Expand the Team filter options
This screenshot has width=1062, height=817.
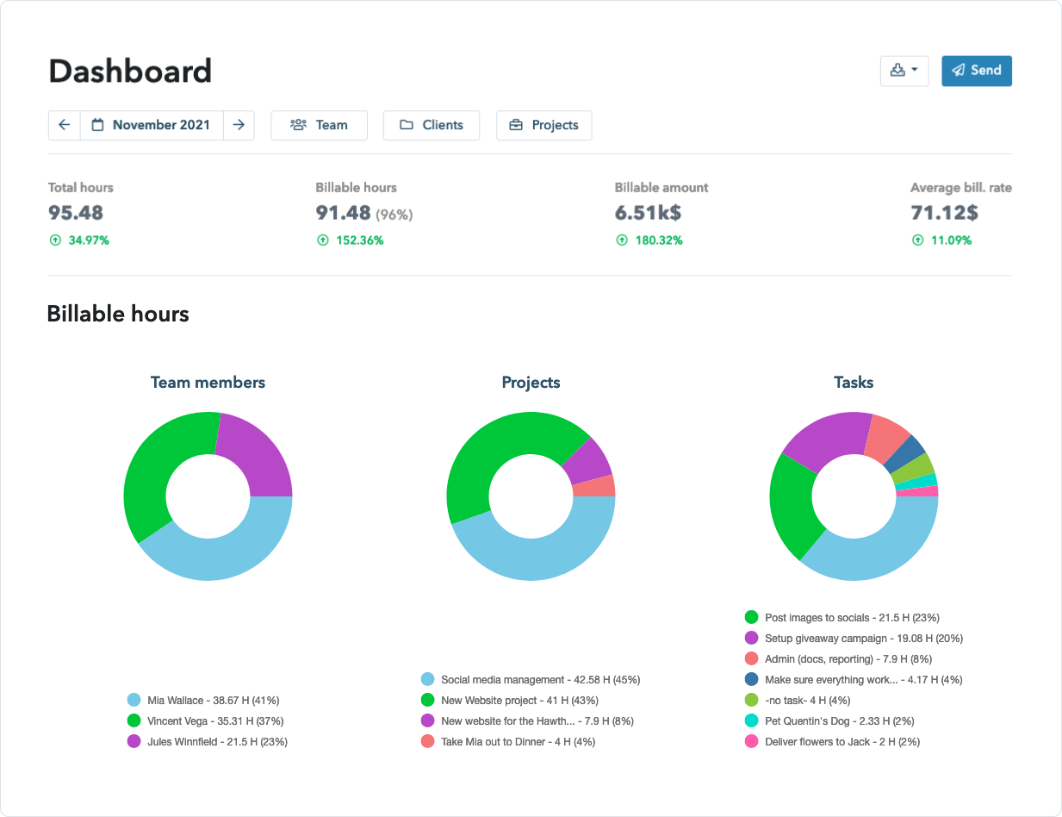pyautogui.click(x=319, y=125)
